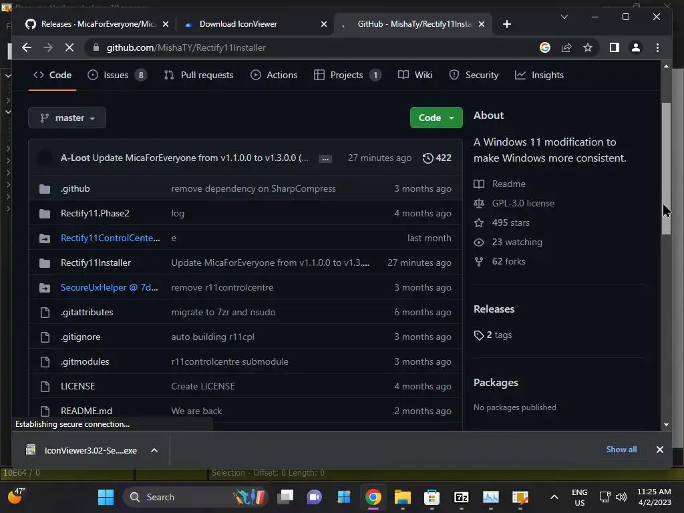
Task: Open the Rectify11Installer folder
Action: pos(96,263)
